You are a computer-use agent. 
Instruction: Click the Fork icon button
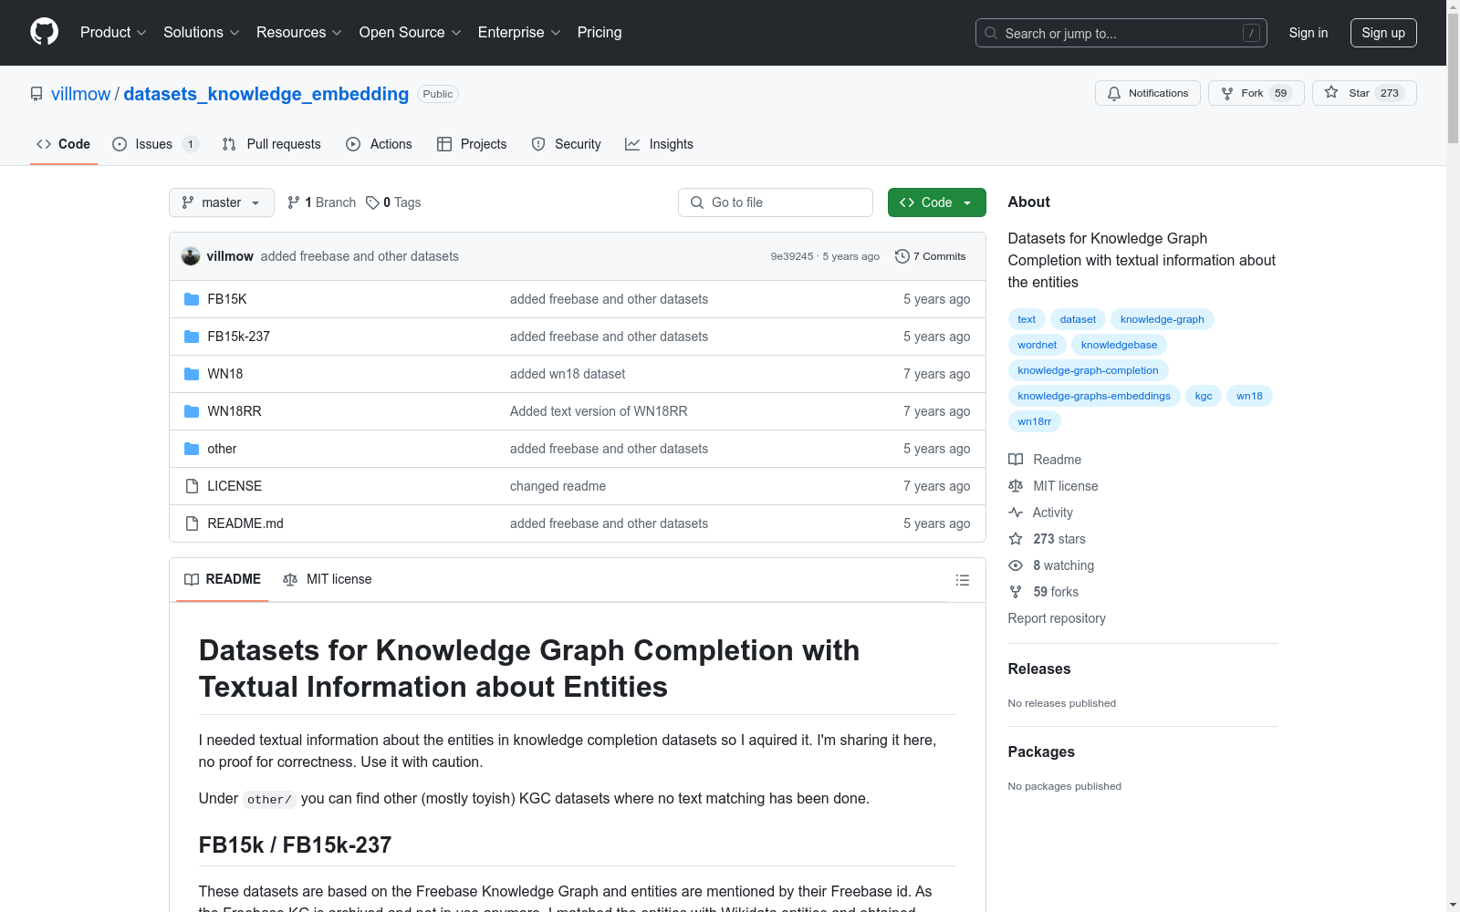click(1257, 93)
